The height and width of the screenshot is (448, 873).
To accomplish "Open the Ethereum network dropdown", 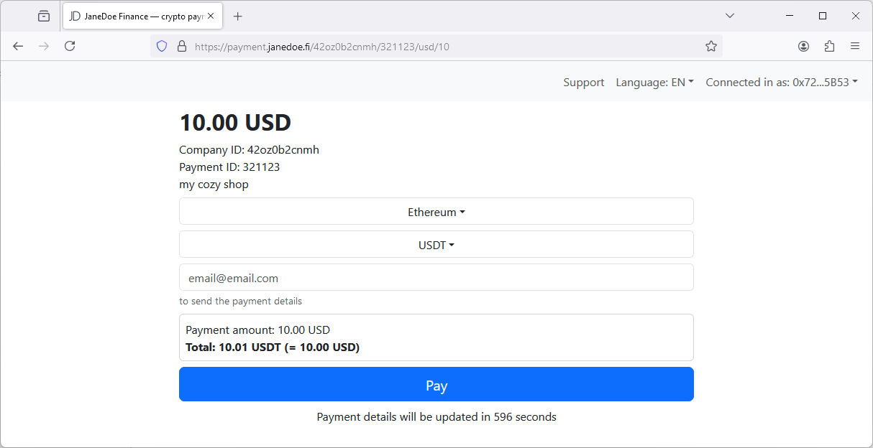I will (x=436, y=212).
